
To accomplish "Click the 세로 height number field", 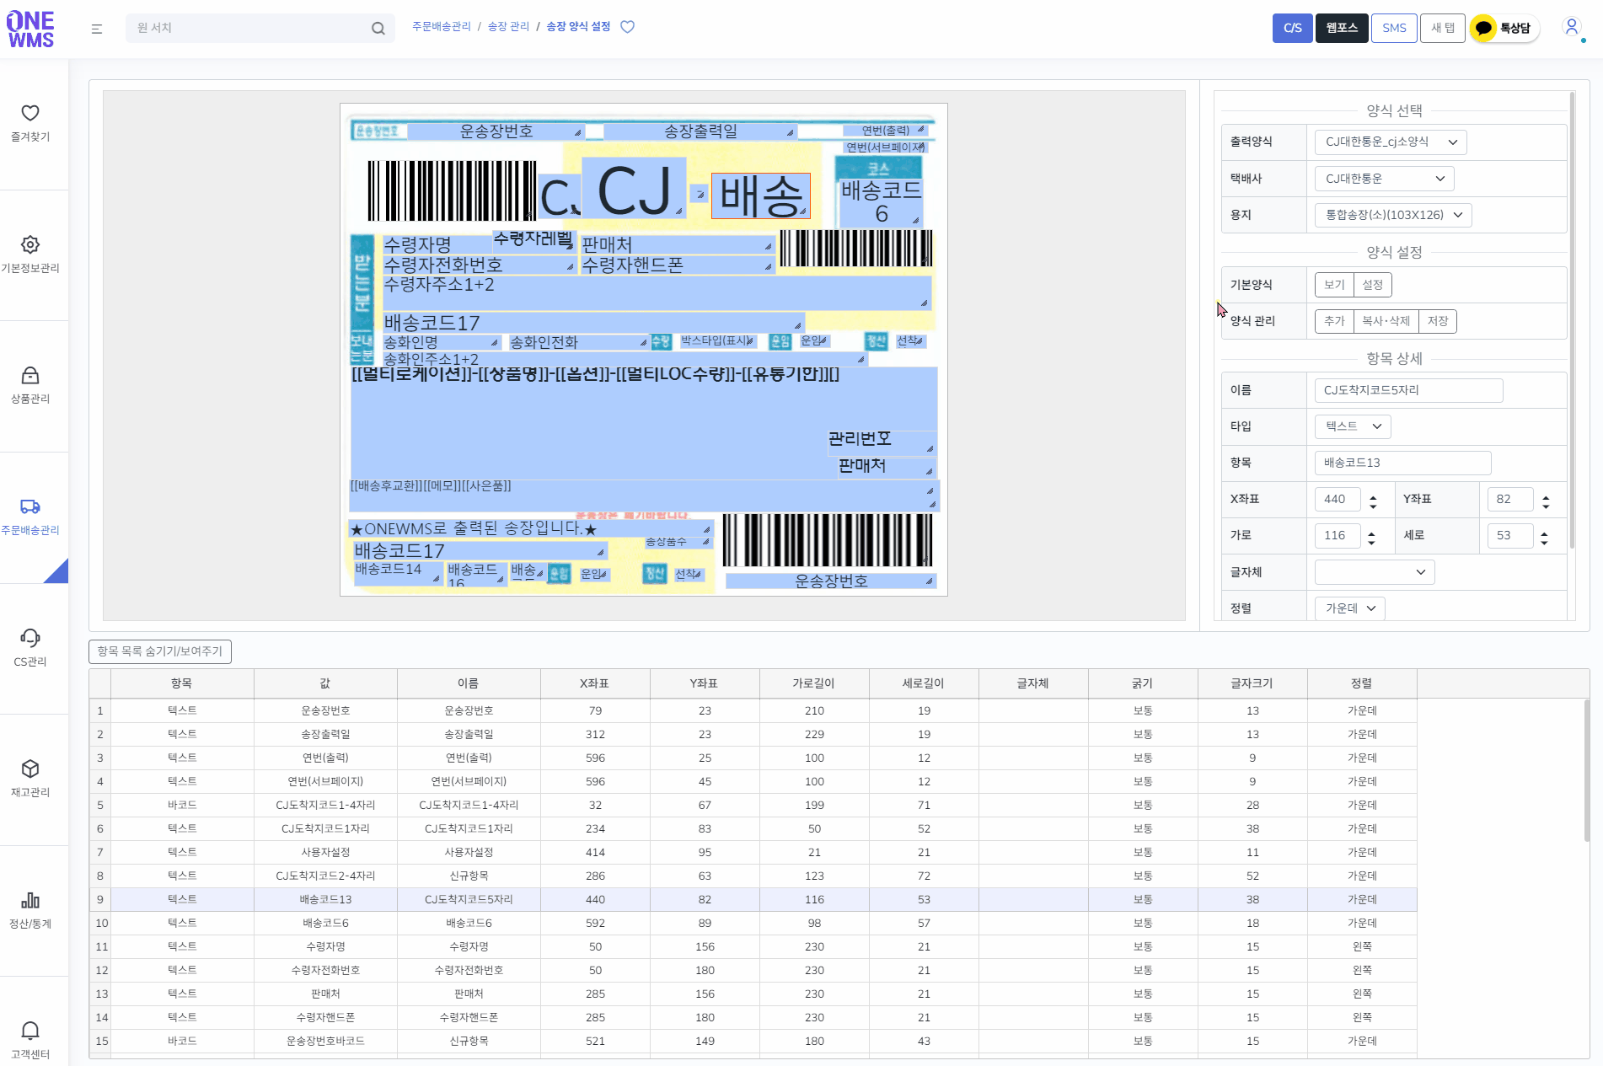I will click(x=1510, y=535).
